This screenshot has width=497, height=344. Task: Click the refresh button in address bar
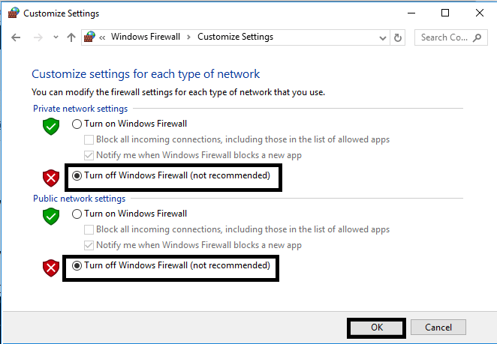pyautogui.click(x=399, y=37)
